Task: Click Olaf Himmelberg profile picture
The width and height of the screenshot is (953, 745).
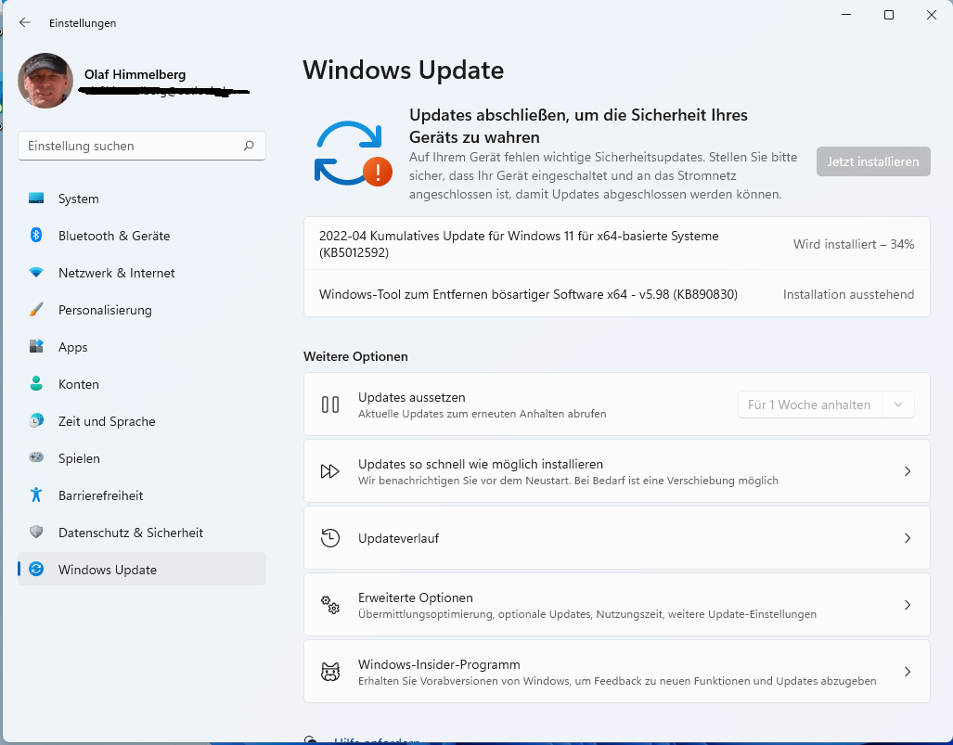Action: tap(45, 81)
